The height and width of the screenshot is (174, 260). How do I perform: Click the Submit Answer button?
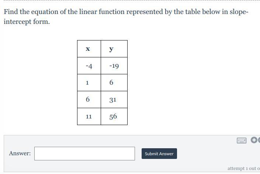coord(159,154)
